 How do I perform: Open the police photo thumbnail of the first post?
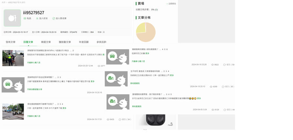point(13,58)
